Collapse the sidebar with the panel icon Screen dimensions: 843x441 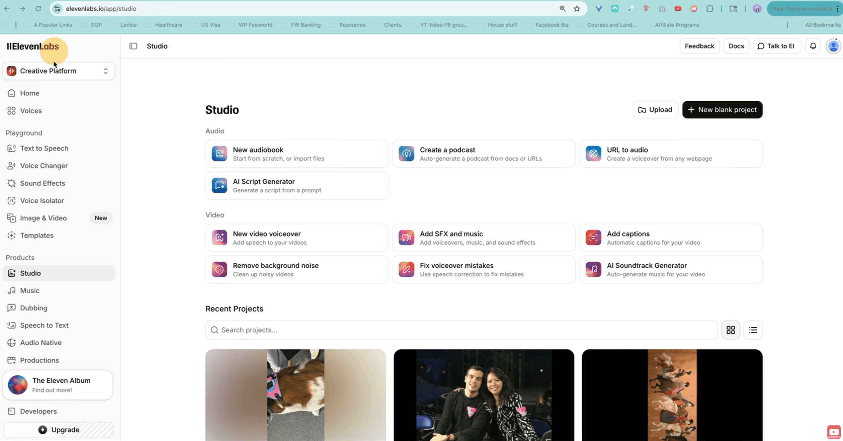(x=133, y=46)
